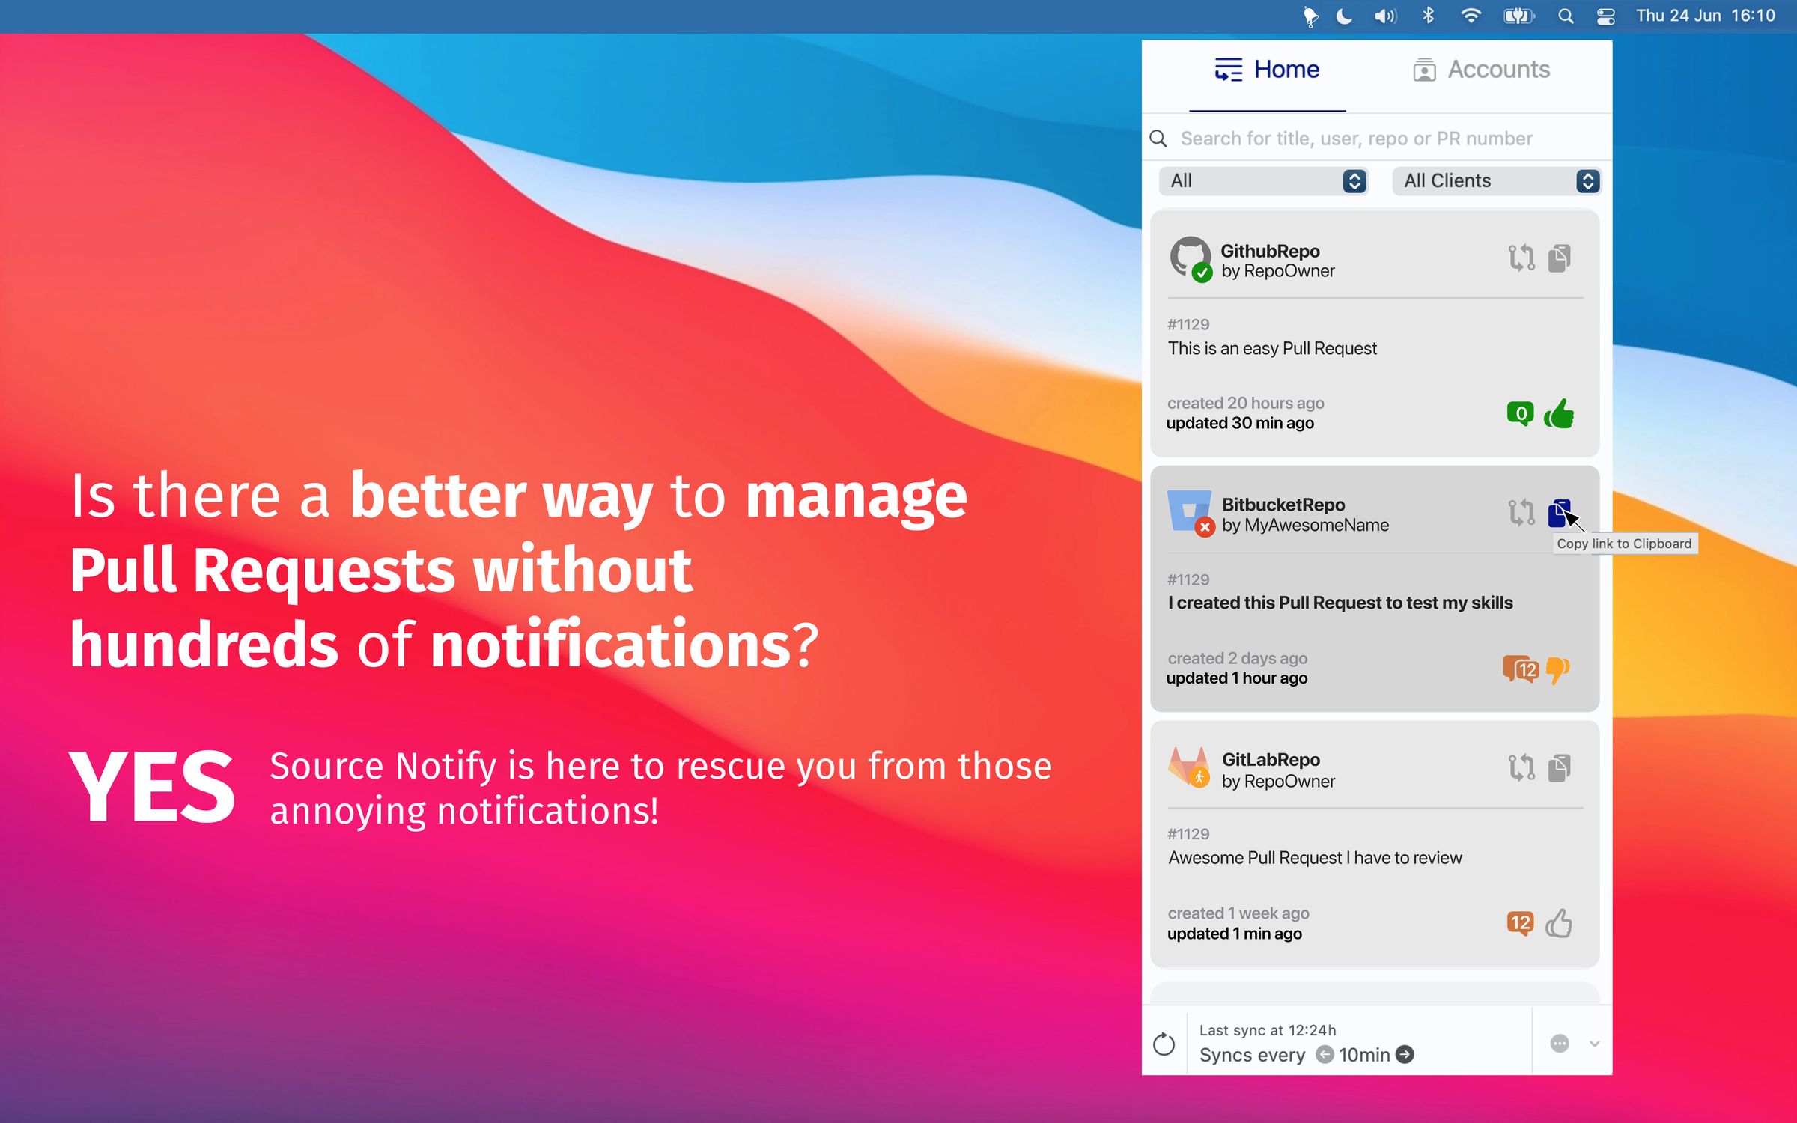Copy the GitLabRepo pull request link

pos(1559,766)
